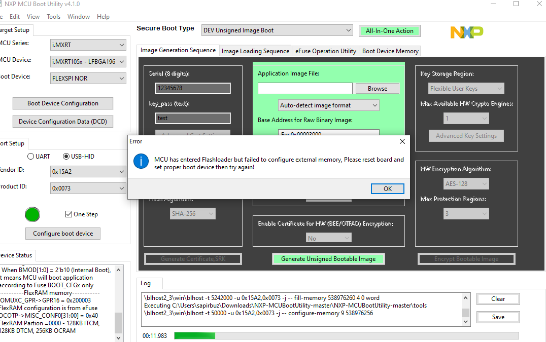Switch to the eFuse Operation Utility tab
The width and height of the screenshot is (546, 342).
click(325, 51)
